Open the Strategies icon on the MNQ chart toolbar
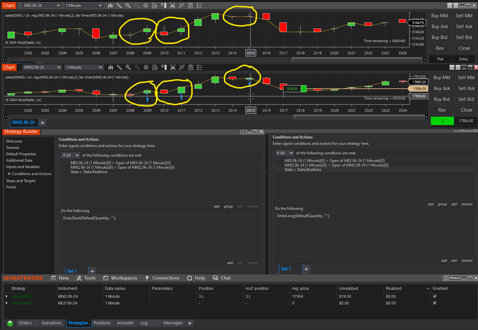The height and width of the screenshot is (330, 478). point(191,68)
